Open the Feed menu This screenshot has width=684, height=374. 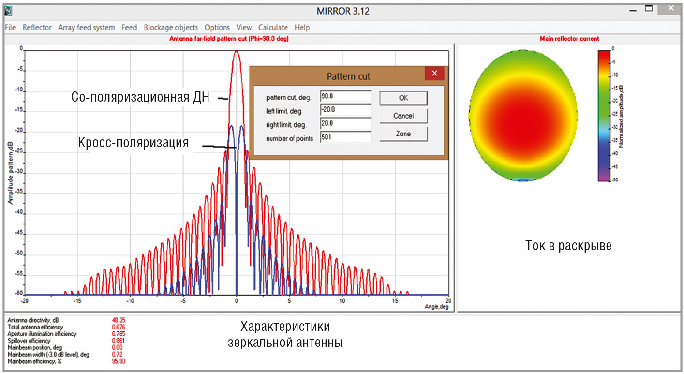(129, 28)
